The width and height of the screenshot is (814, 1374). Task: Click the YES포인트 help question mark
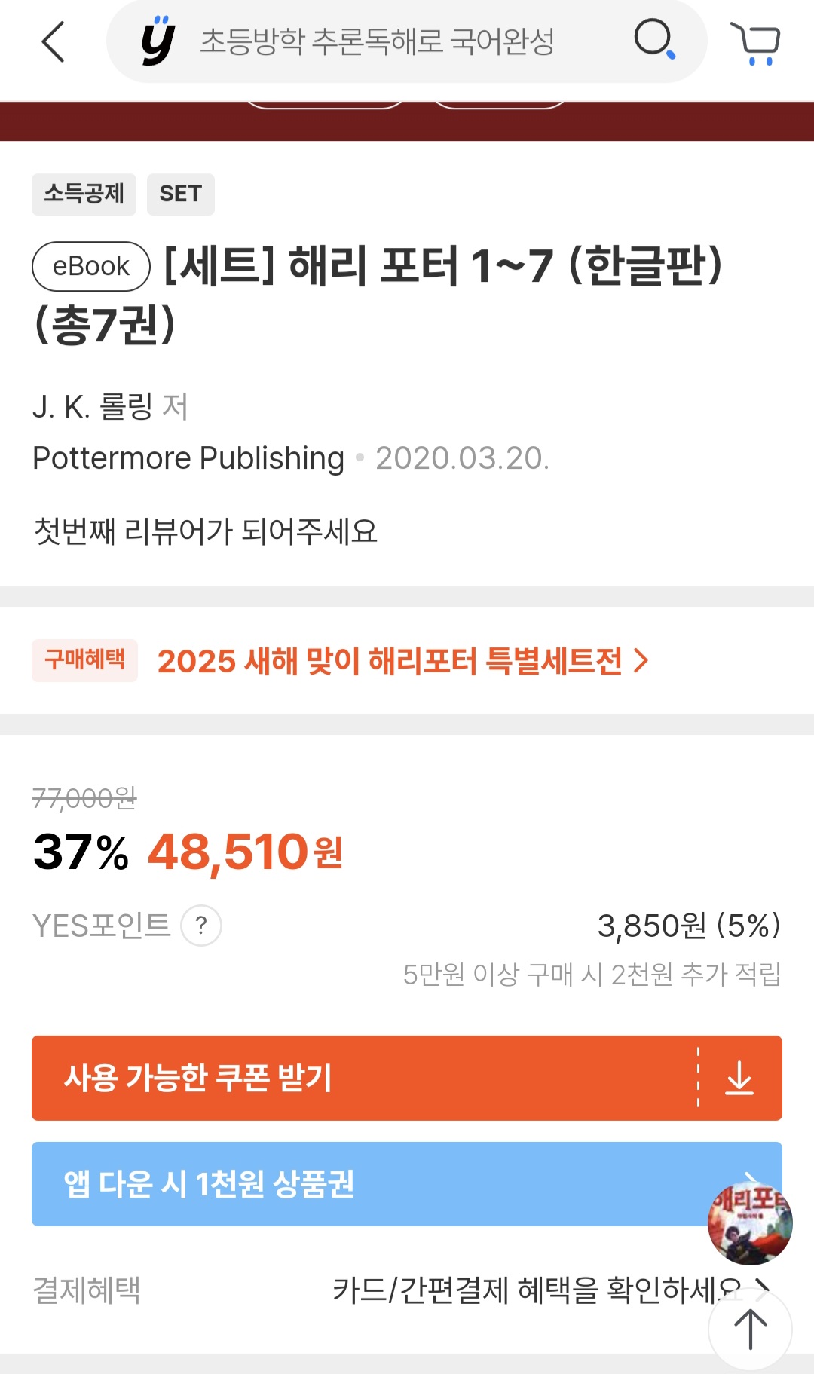pos(201,926)
